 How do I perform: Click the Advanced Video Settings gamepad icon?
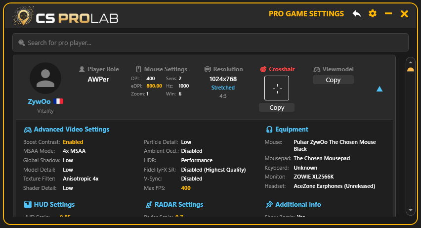click(x=28, y=130)
